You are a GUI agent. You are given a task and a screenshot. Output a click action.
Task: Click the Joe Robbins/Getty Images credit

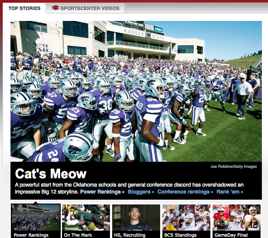[234, 167]
